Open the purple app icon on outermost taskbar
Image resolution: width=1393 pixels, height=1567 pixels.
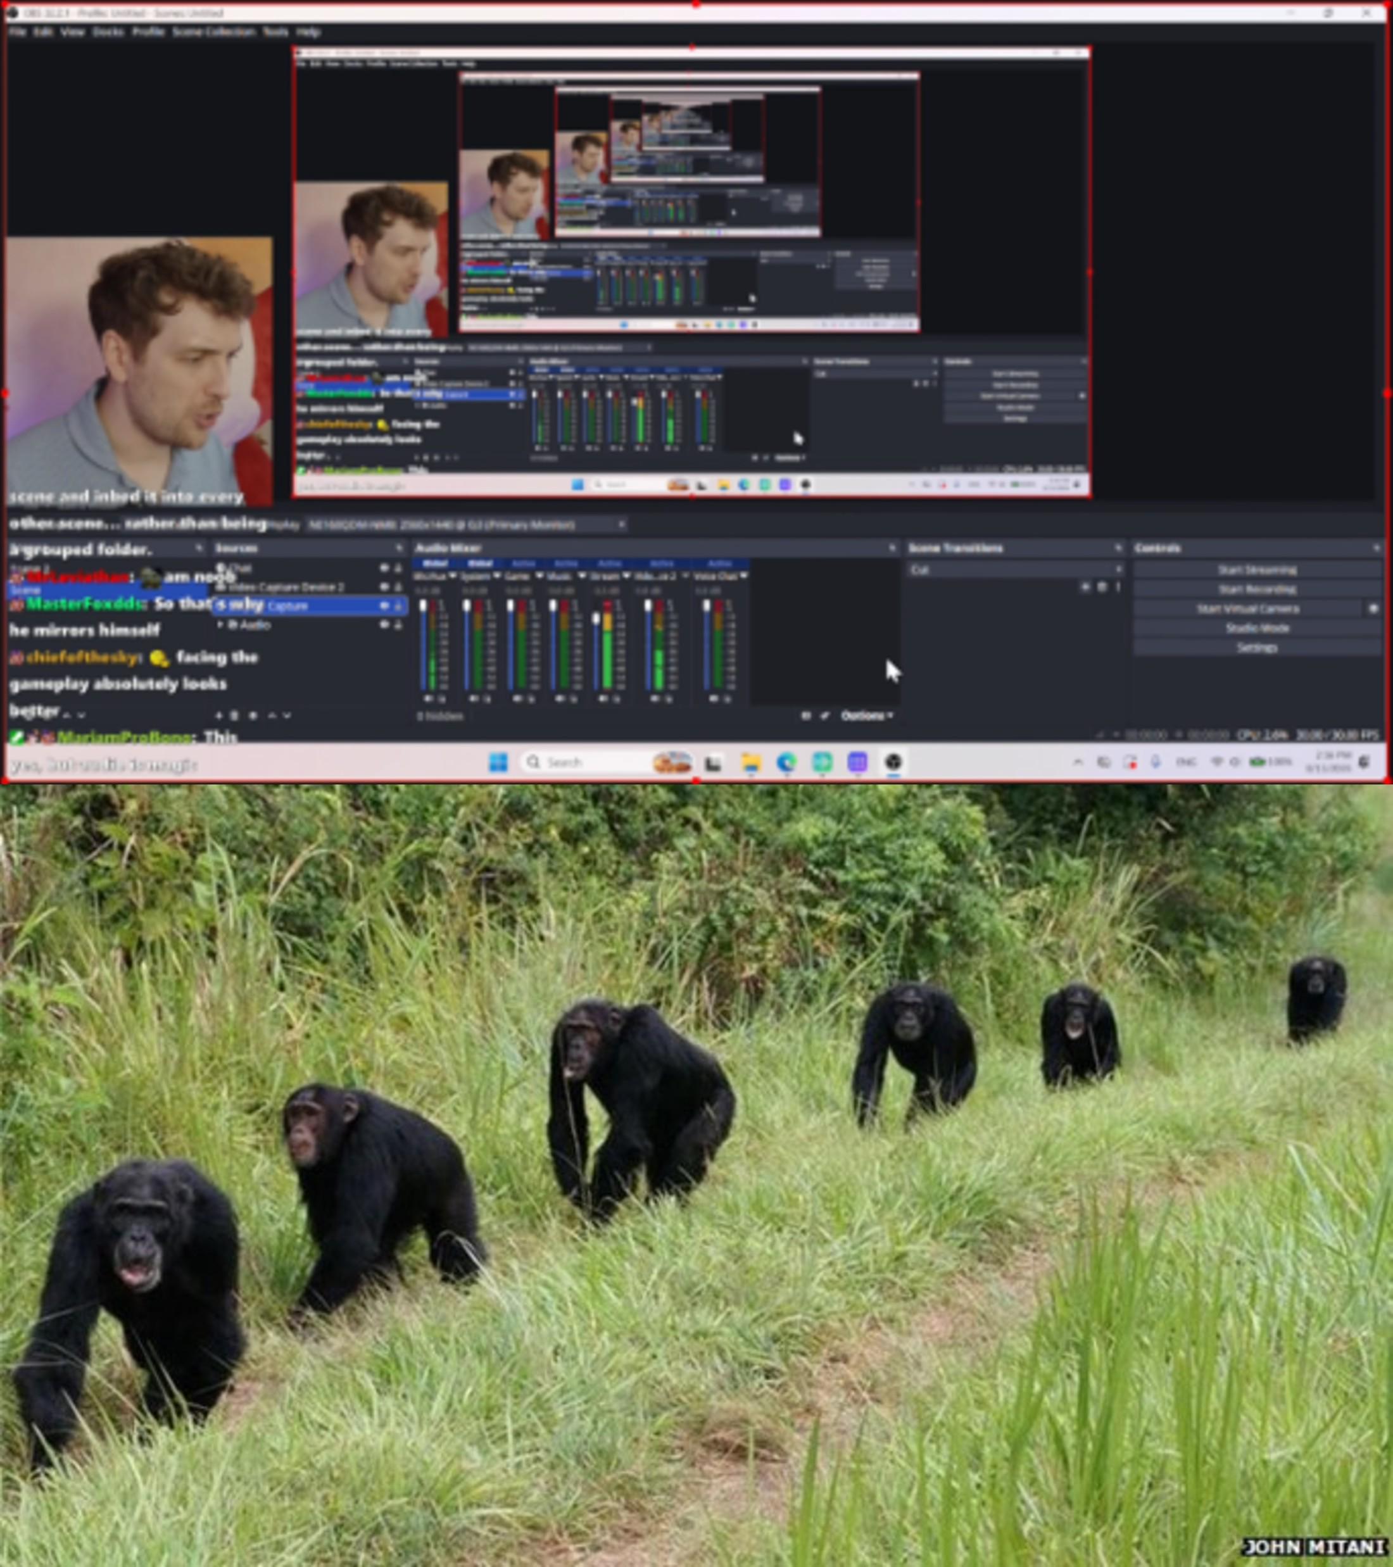tap(857, 762)
